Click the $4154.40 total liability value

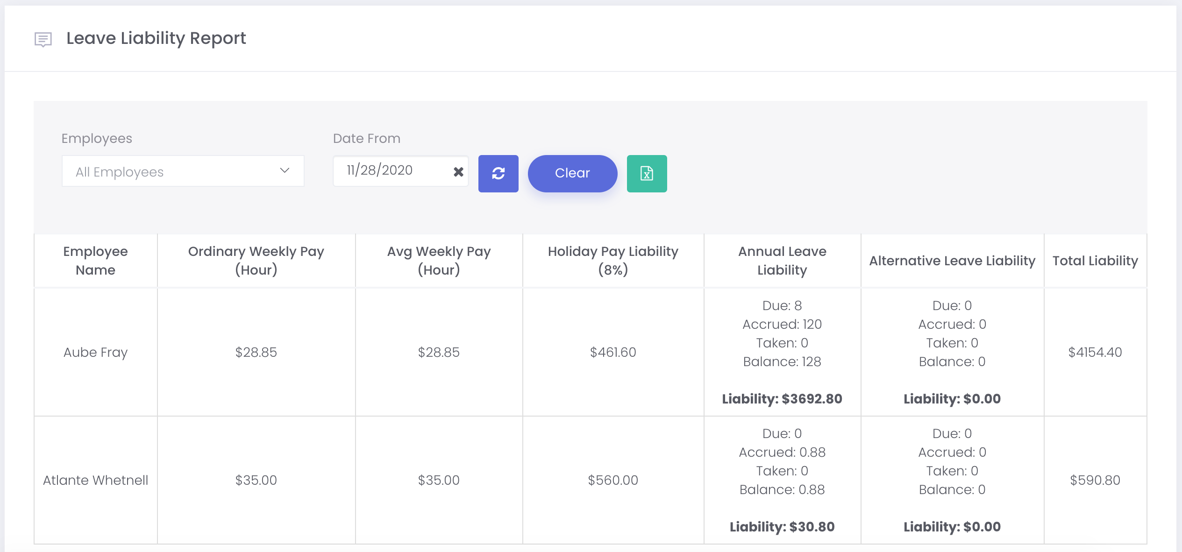[x=1095, y=352]
